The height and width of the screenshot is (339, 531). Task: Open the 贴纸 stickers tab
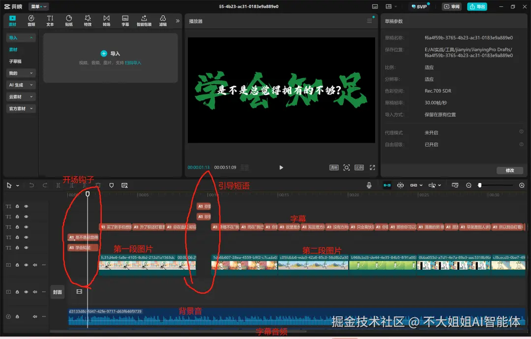[x=69, y=21]
